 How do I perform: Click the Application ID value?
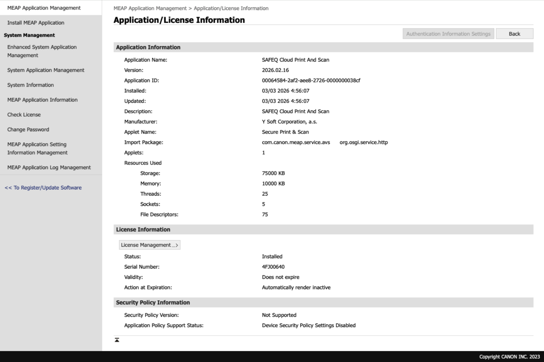(x=311, y=80)
